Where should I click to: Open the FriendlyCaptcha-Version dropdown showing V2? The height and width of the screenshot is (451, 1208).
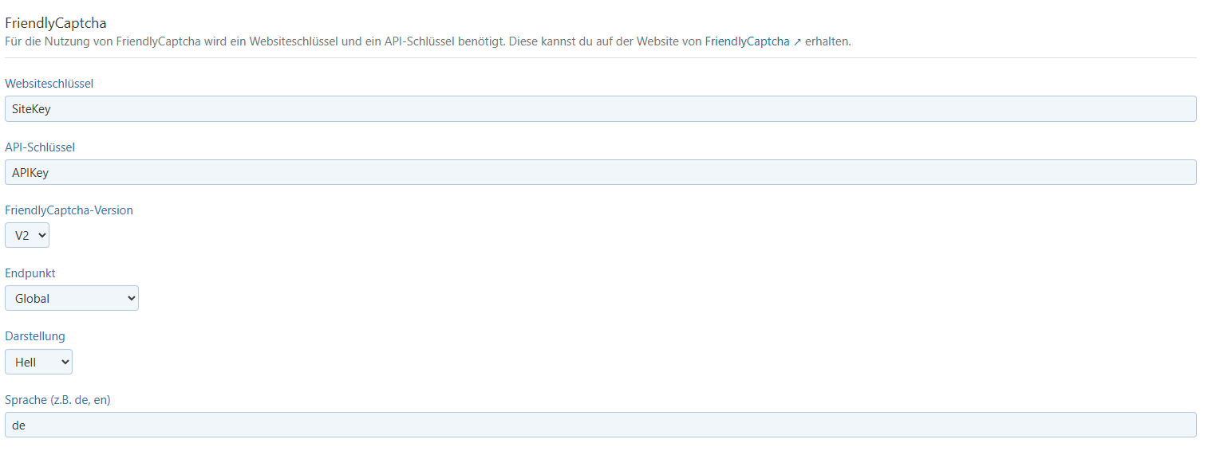click(x=27, y=235)
